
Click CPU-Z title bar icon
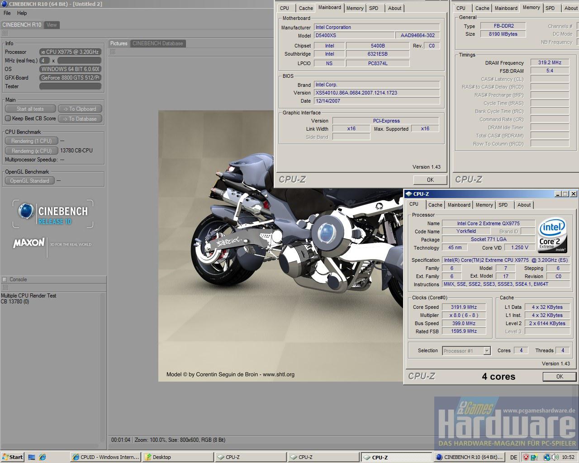pyautogui.click(x=408, y=194)
